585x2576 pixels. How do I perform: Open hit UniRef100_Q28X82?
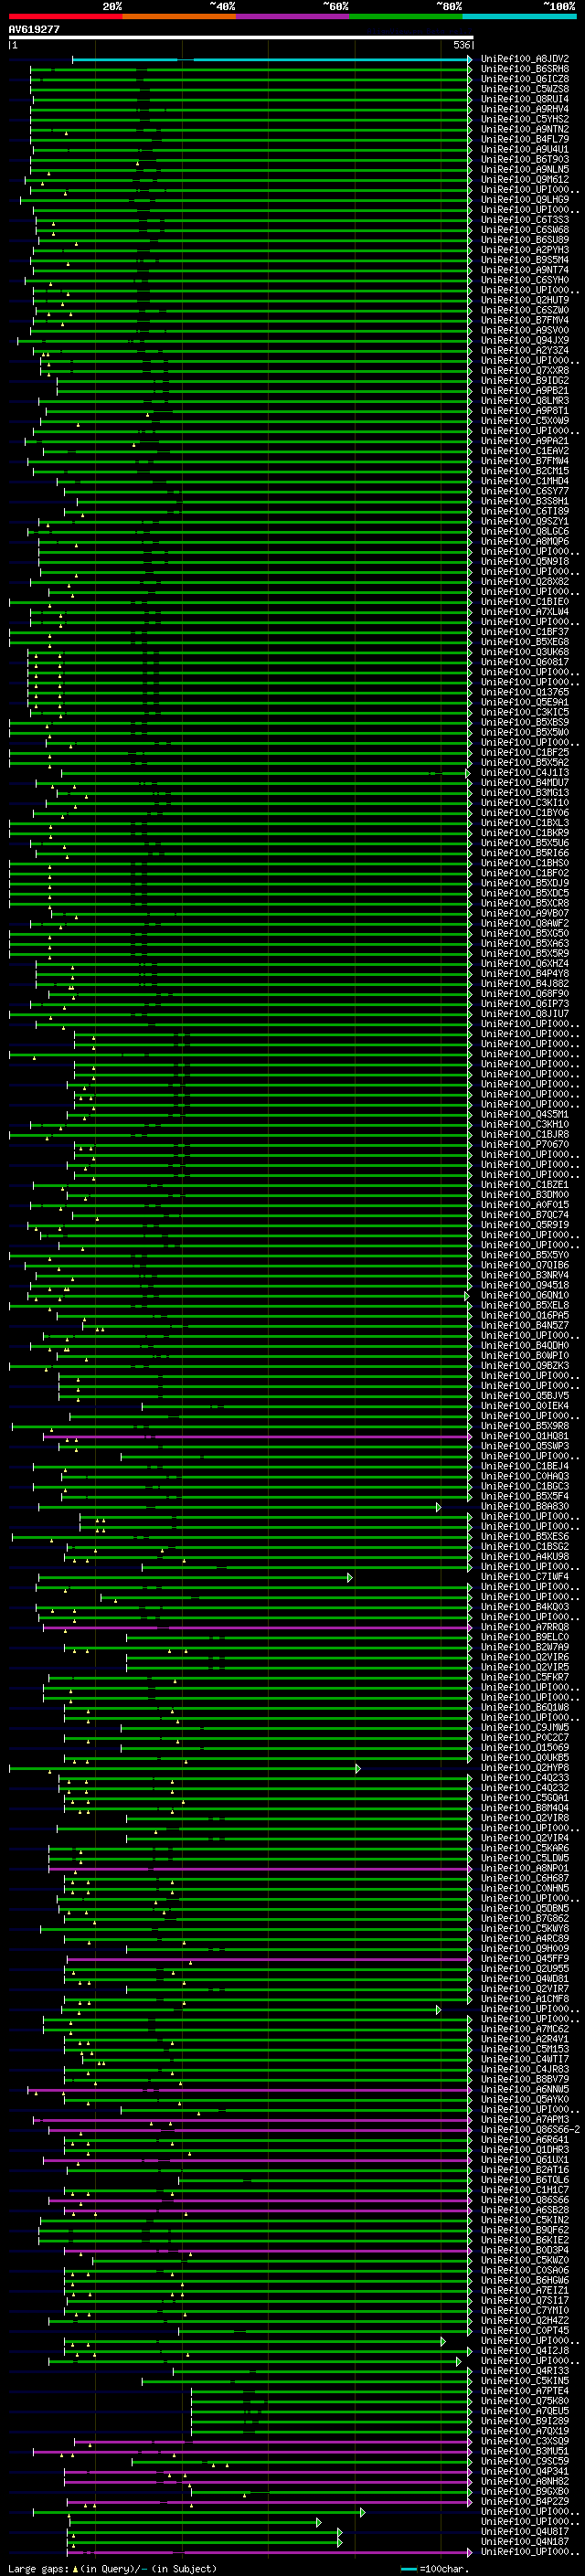coord(525,582)
